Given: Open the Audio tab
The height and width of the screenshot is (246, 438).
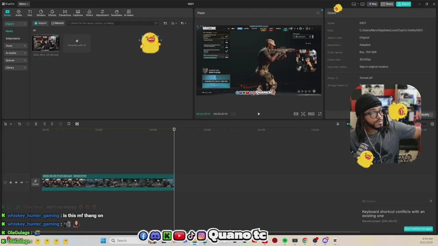Looking at the screenshot, I should [18, 13].
